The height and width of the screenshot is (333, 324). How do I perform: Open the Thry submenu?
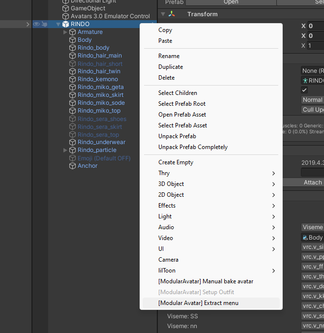(211, 173)
